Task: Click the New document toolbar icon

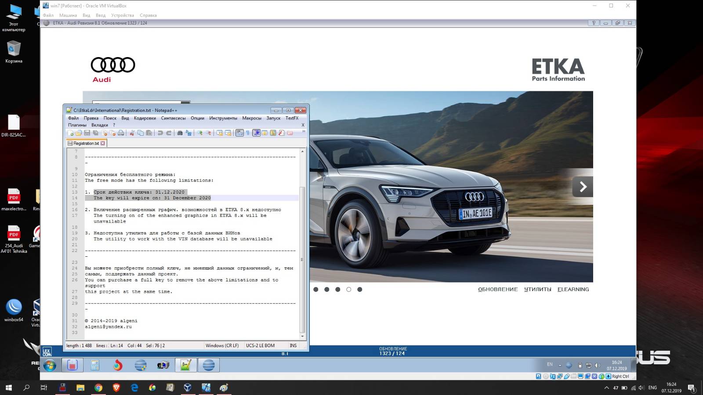Action: [x=70, y=133]
